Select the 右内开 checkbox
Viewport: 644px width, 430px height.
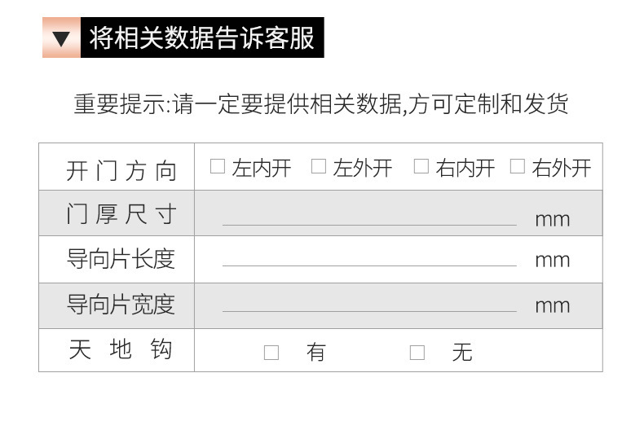421,166
